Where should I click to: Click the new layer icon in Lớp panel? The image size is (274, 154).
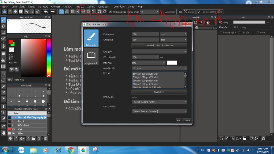point(221,139)
